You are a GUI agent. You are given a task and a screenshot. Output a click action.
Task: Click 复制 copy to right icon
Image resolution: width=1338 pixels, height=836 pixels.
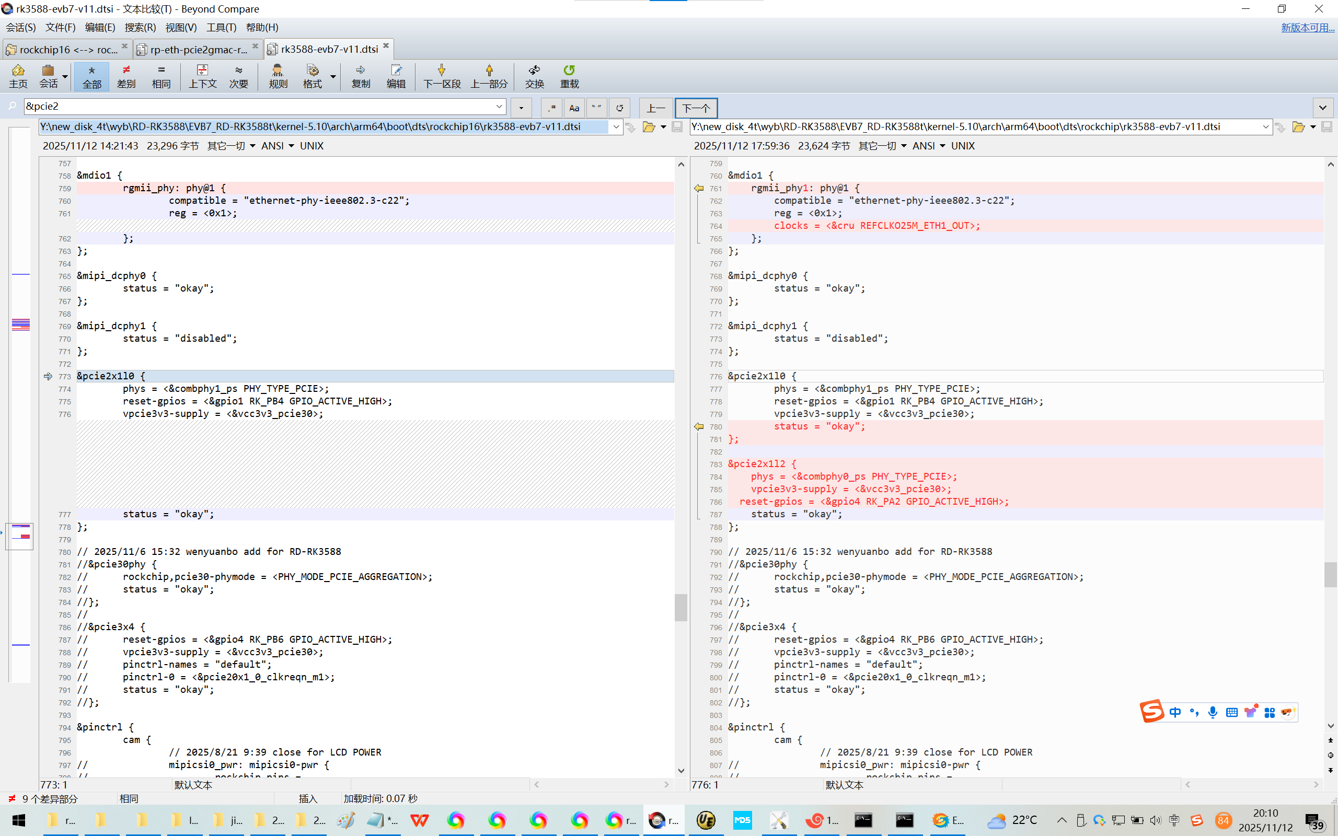[x=361, y=76]
